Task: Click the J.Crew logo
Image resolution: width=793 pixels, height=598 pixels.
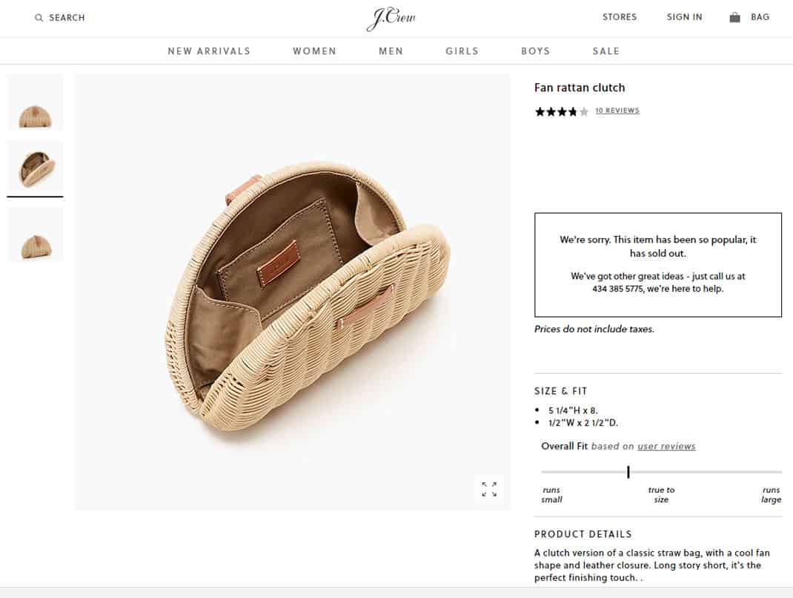Action: [x=391, y=19]
